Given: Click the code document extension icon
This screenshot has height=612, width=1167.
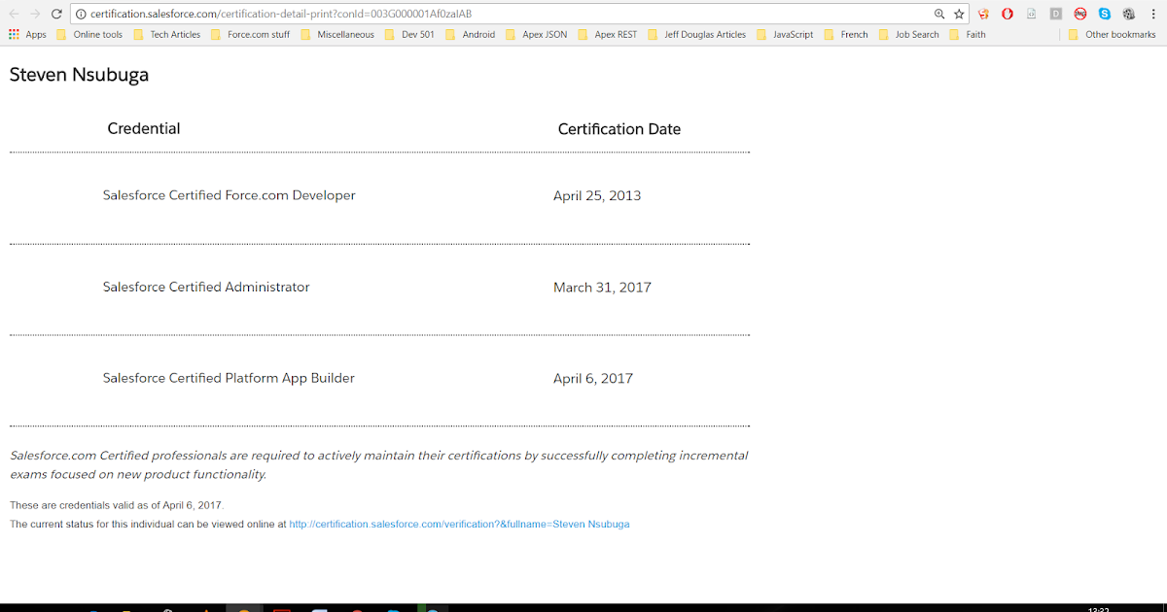Looking at the screenshot, I should click(x=1031, y=14).
